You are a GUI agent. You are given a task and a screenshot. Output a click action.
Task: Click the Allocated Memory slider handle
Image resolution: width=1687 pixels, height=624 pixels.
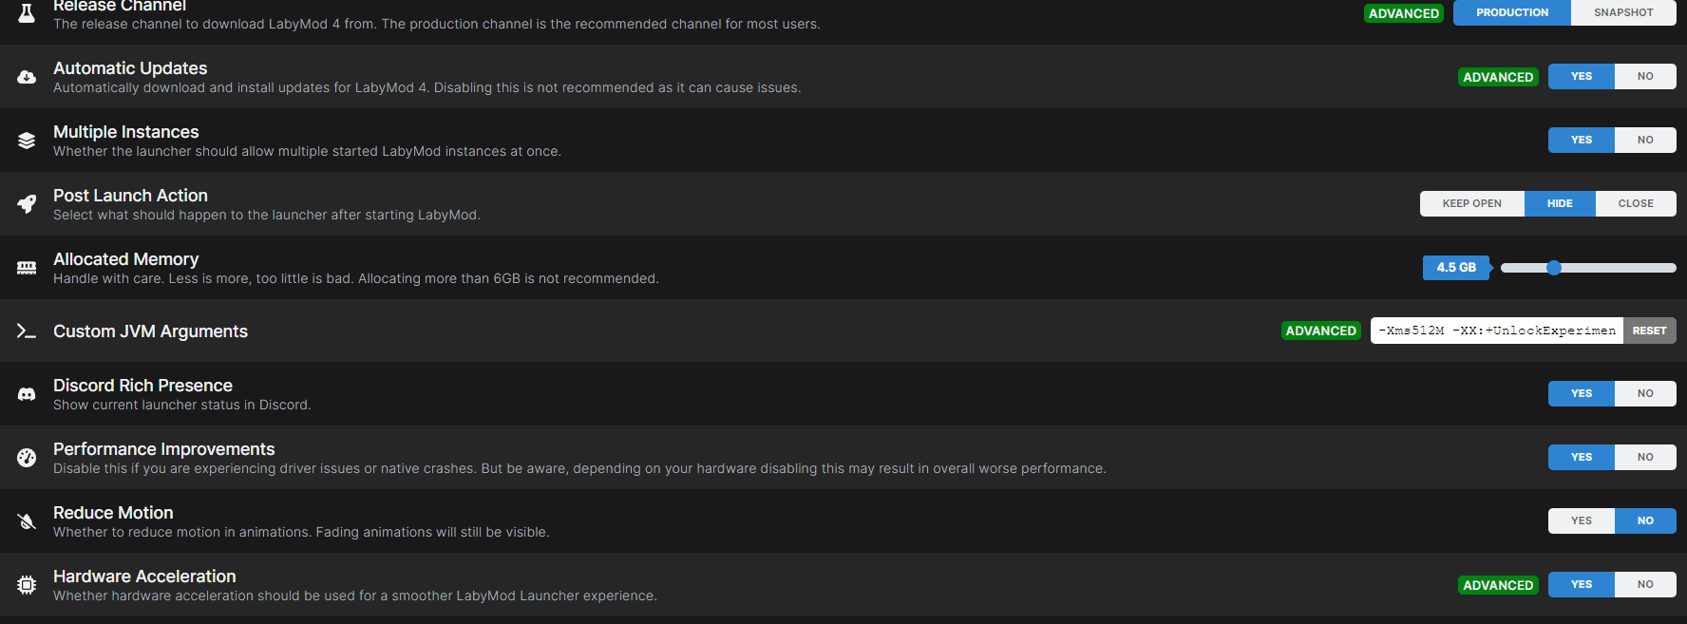(x=1554, y=268)
